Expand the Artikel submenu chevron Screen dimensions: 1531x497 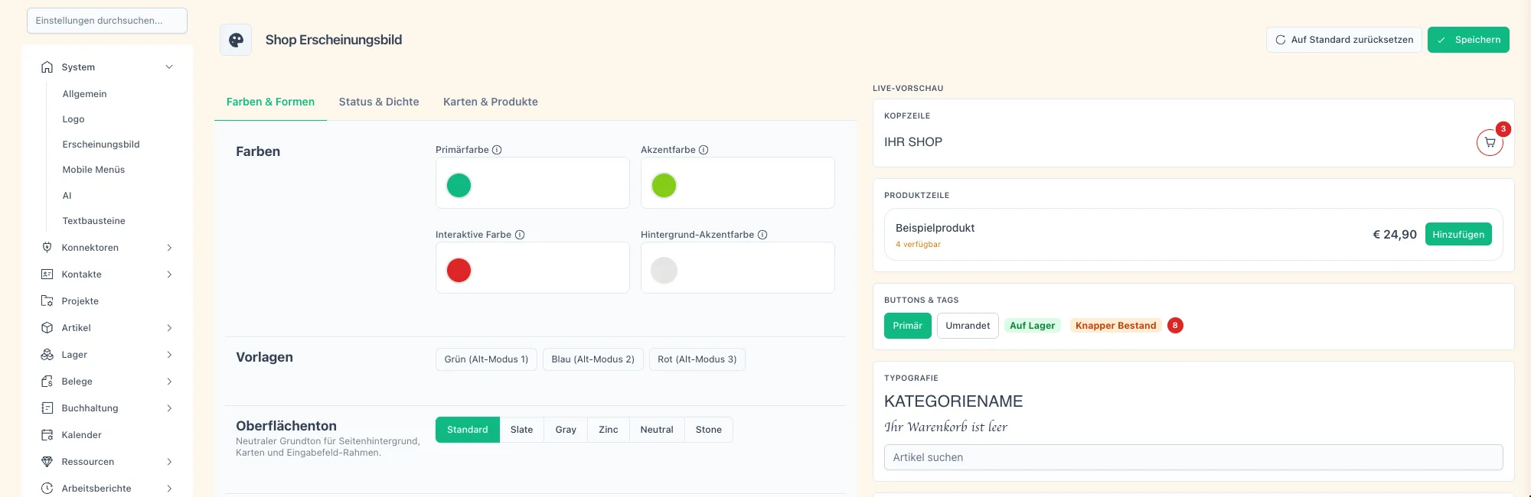(169, 328)
